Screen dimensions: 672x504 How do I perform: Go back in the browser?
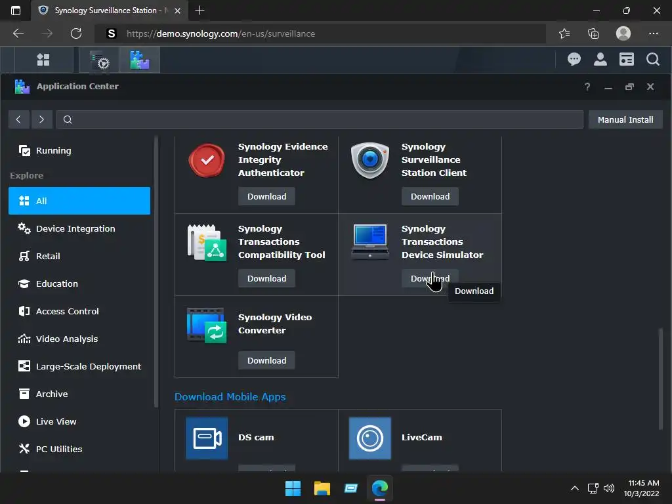(18, 33)
